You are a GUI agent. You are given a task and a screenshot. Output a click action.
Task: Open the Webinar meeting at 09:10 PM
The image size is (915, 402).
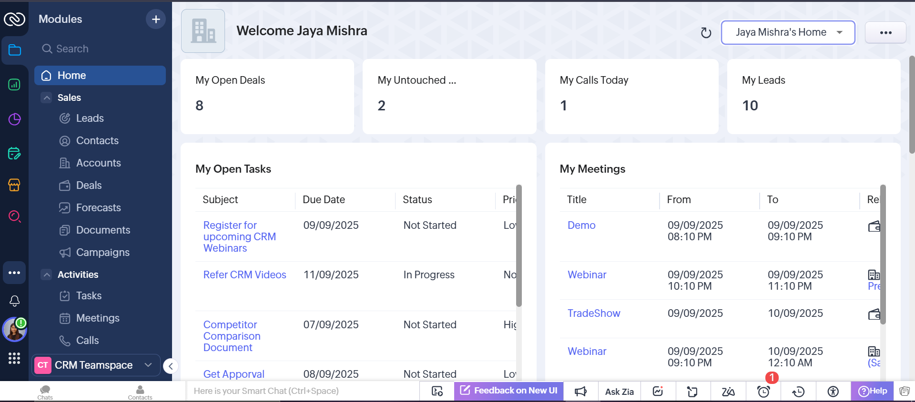[587, 351]
